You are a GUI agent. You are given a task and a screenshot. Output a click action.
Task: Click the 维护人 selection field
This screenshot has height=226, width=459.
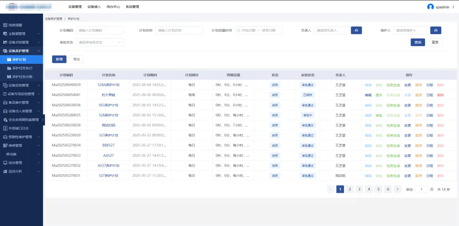click(411, 31)
